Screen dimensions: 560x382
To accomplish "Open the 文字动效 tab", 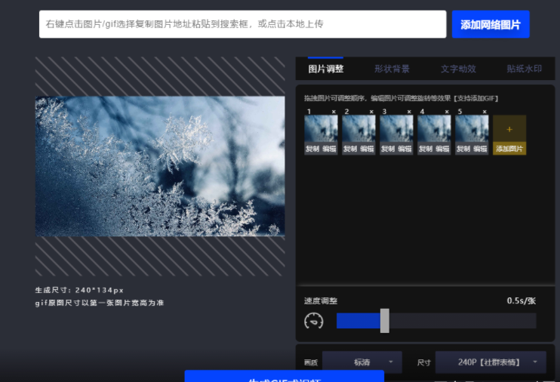I will pos(458,69).
